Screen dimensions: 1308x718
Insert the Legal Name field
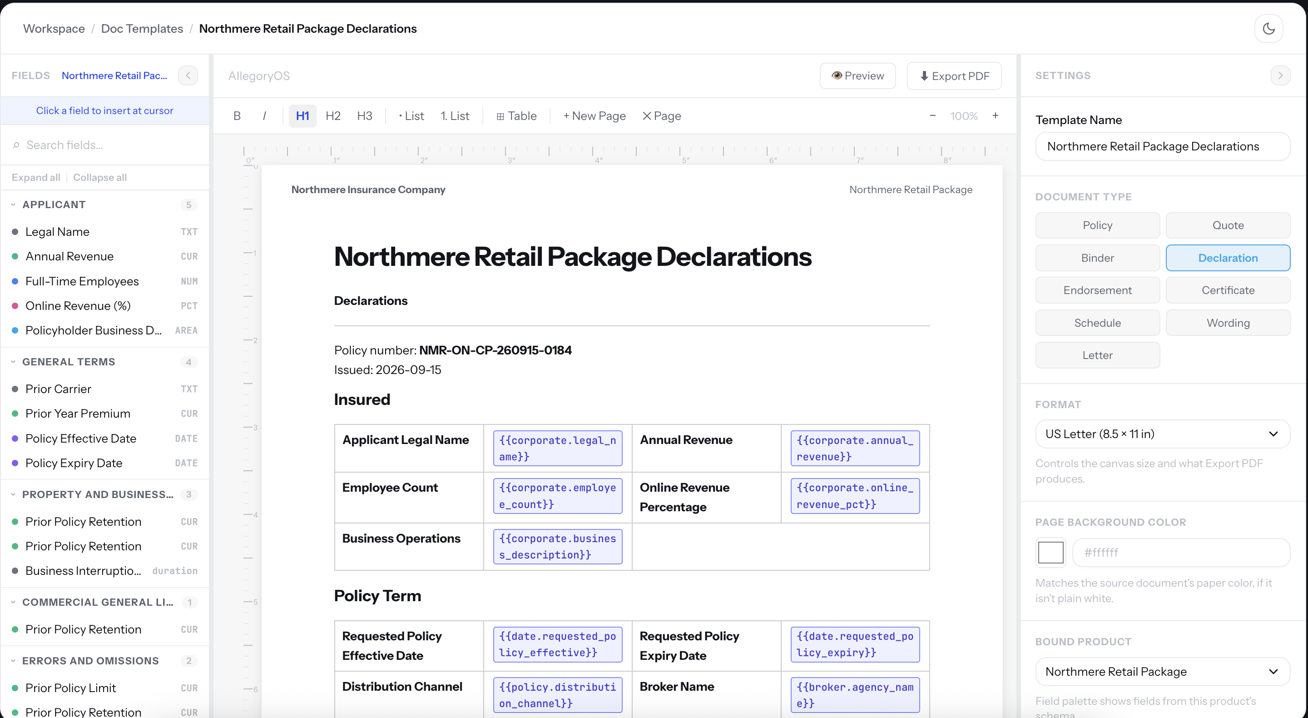tap(104, 232)
